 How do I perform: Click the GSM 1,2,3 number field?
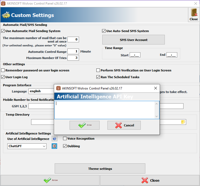pyautogui.click(x=41, y=106)
